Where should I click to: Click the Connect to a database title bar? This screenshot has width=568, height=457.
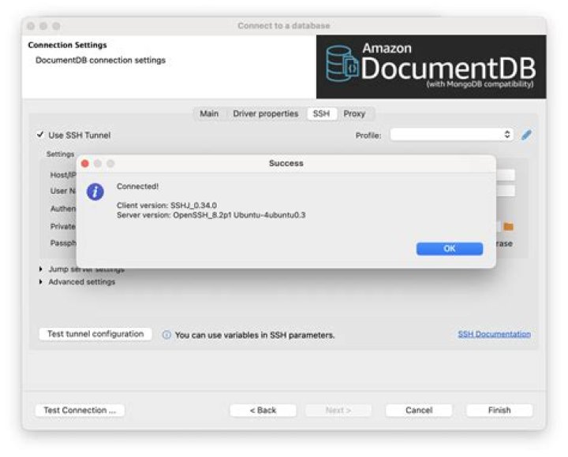[284, 26]
